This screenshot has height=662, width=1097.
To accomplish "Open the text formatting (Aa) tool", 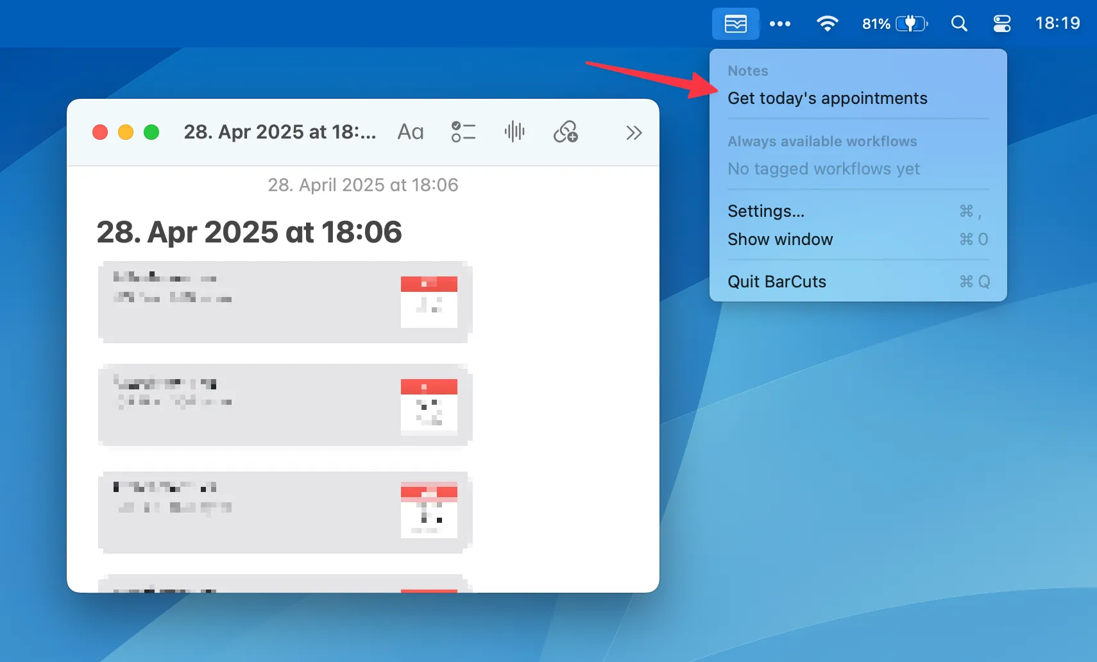I will (410, 132).
